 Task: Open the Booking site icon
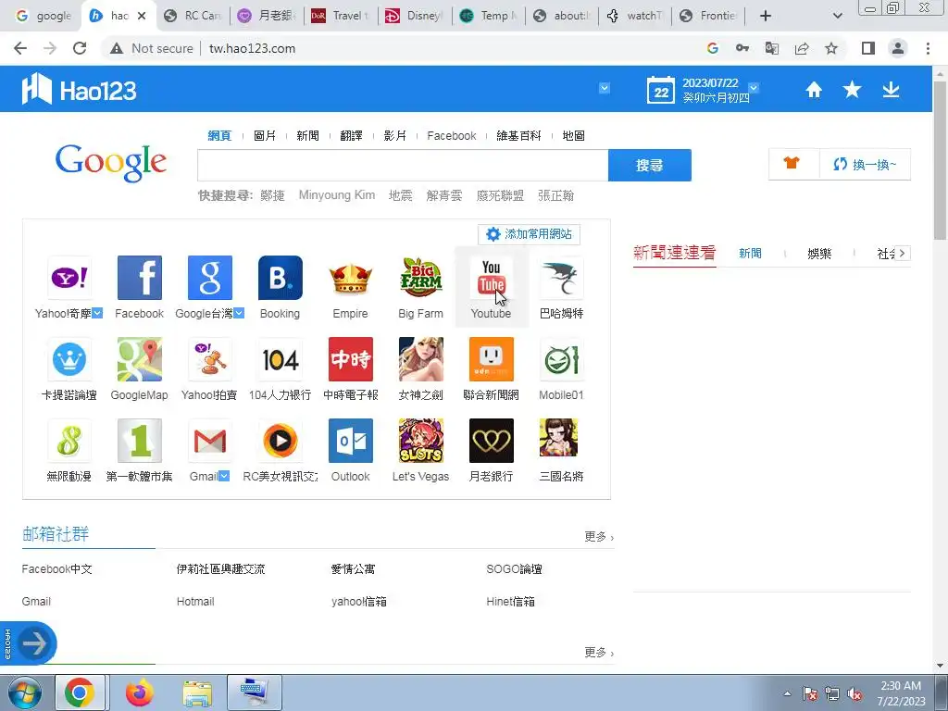280,278
